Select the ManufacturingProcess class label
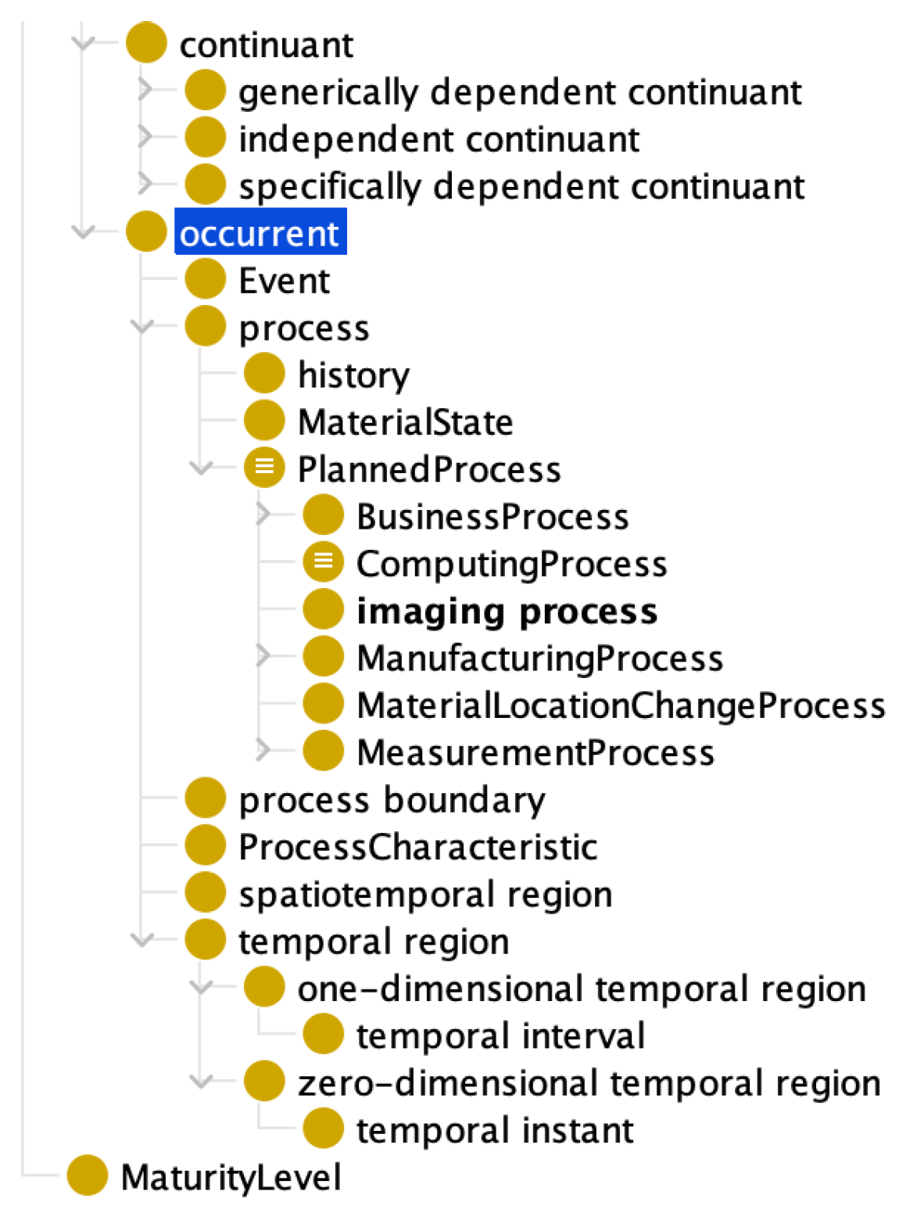 539,658
